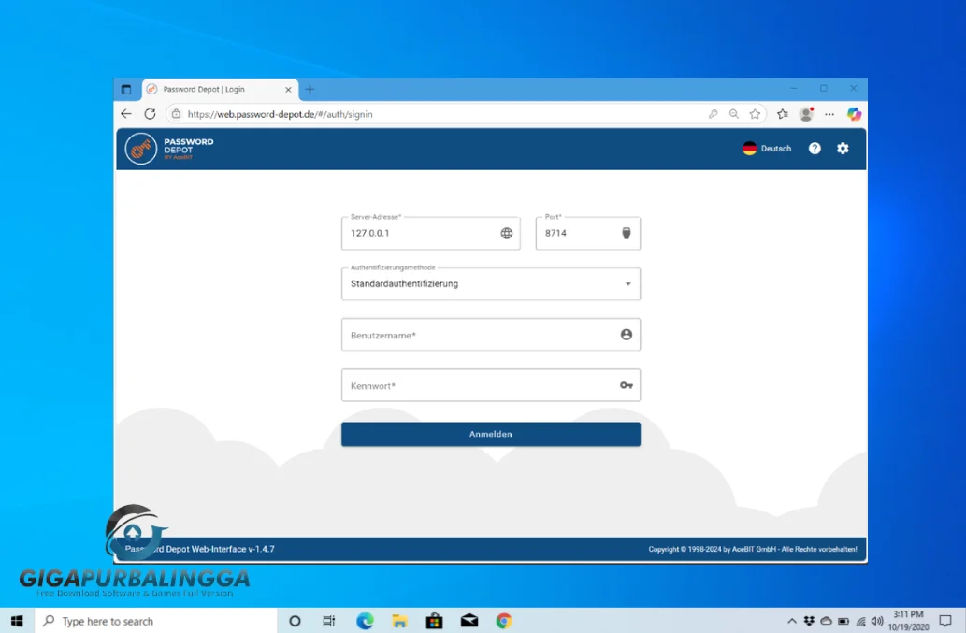
Task: Open the browser three-dots menu
Action: pos(829,114)
